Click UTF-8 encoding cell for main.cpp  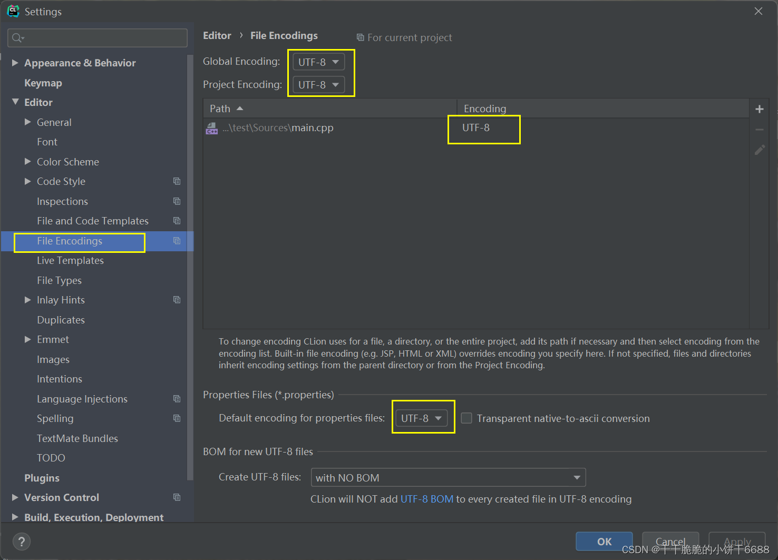coord(476,128)
